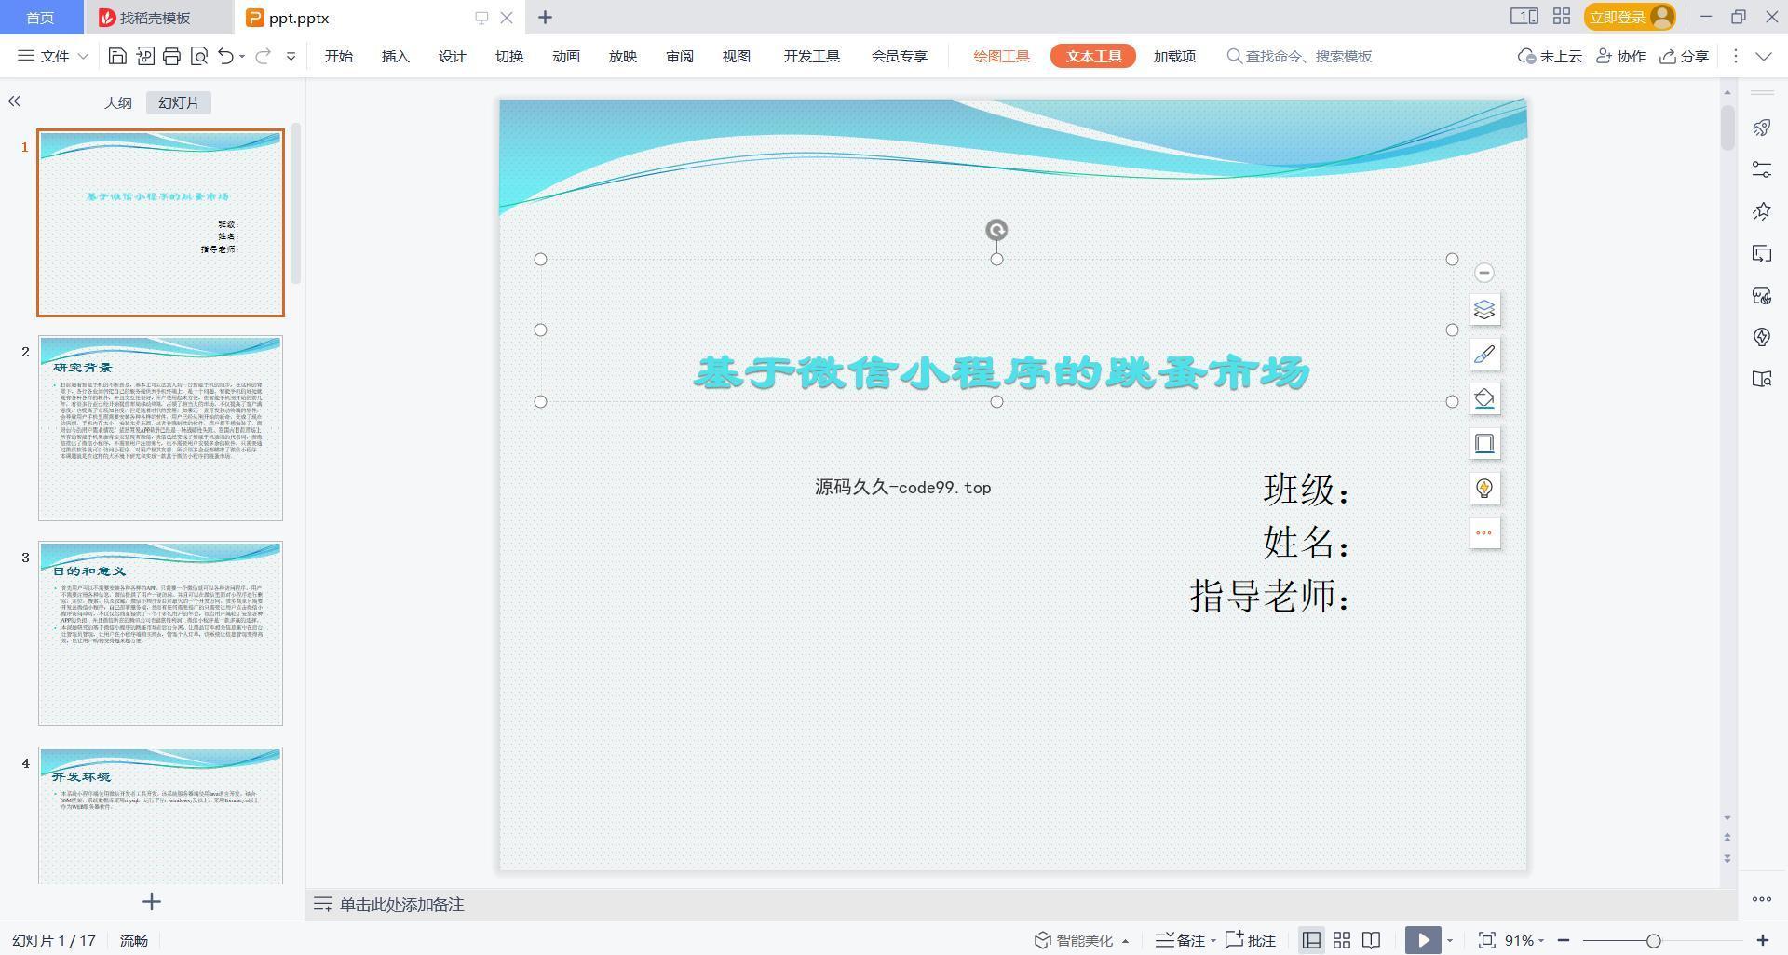Viewport: 1788px width, 955px height.
Task: Open the orange more options dots button
Action: tap(1484, 532)
